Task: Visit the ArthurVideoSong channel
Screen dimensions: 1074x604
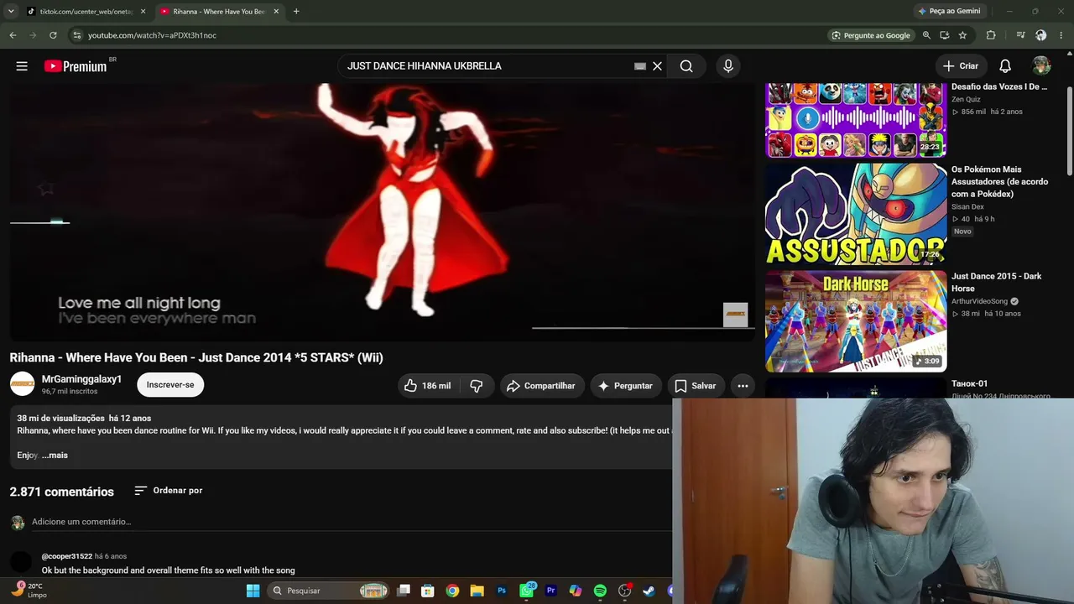Action: pos(979,301)
